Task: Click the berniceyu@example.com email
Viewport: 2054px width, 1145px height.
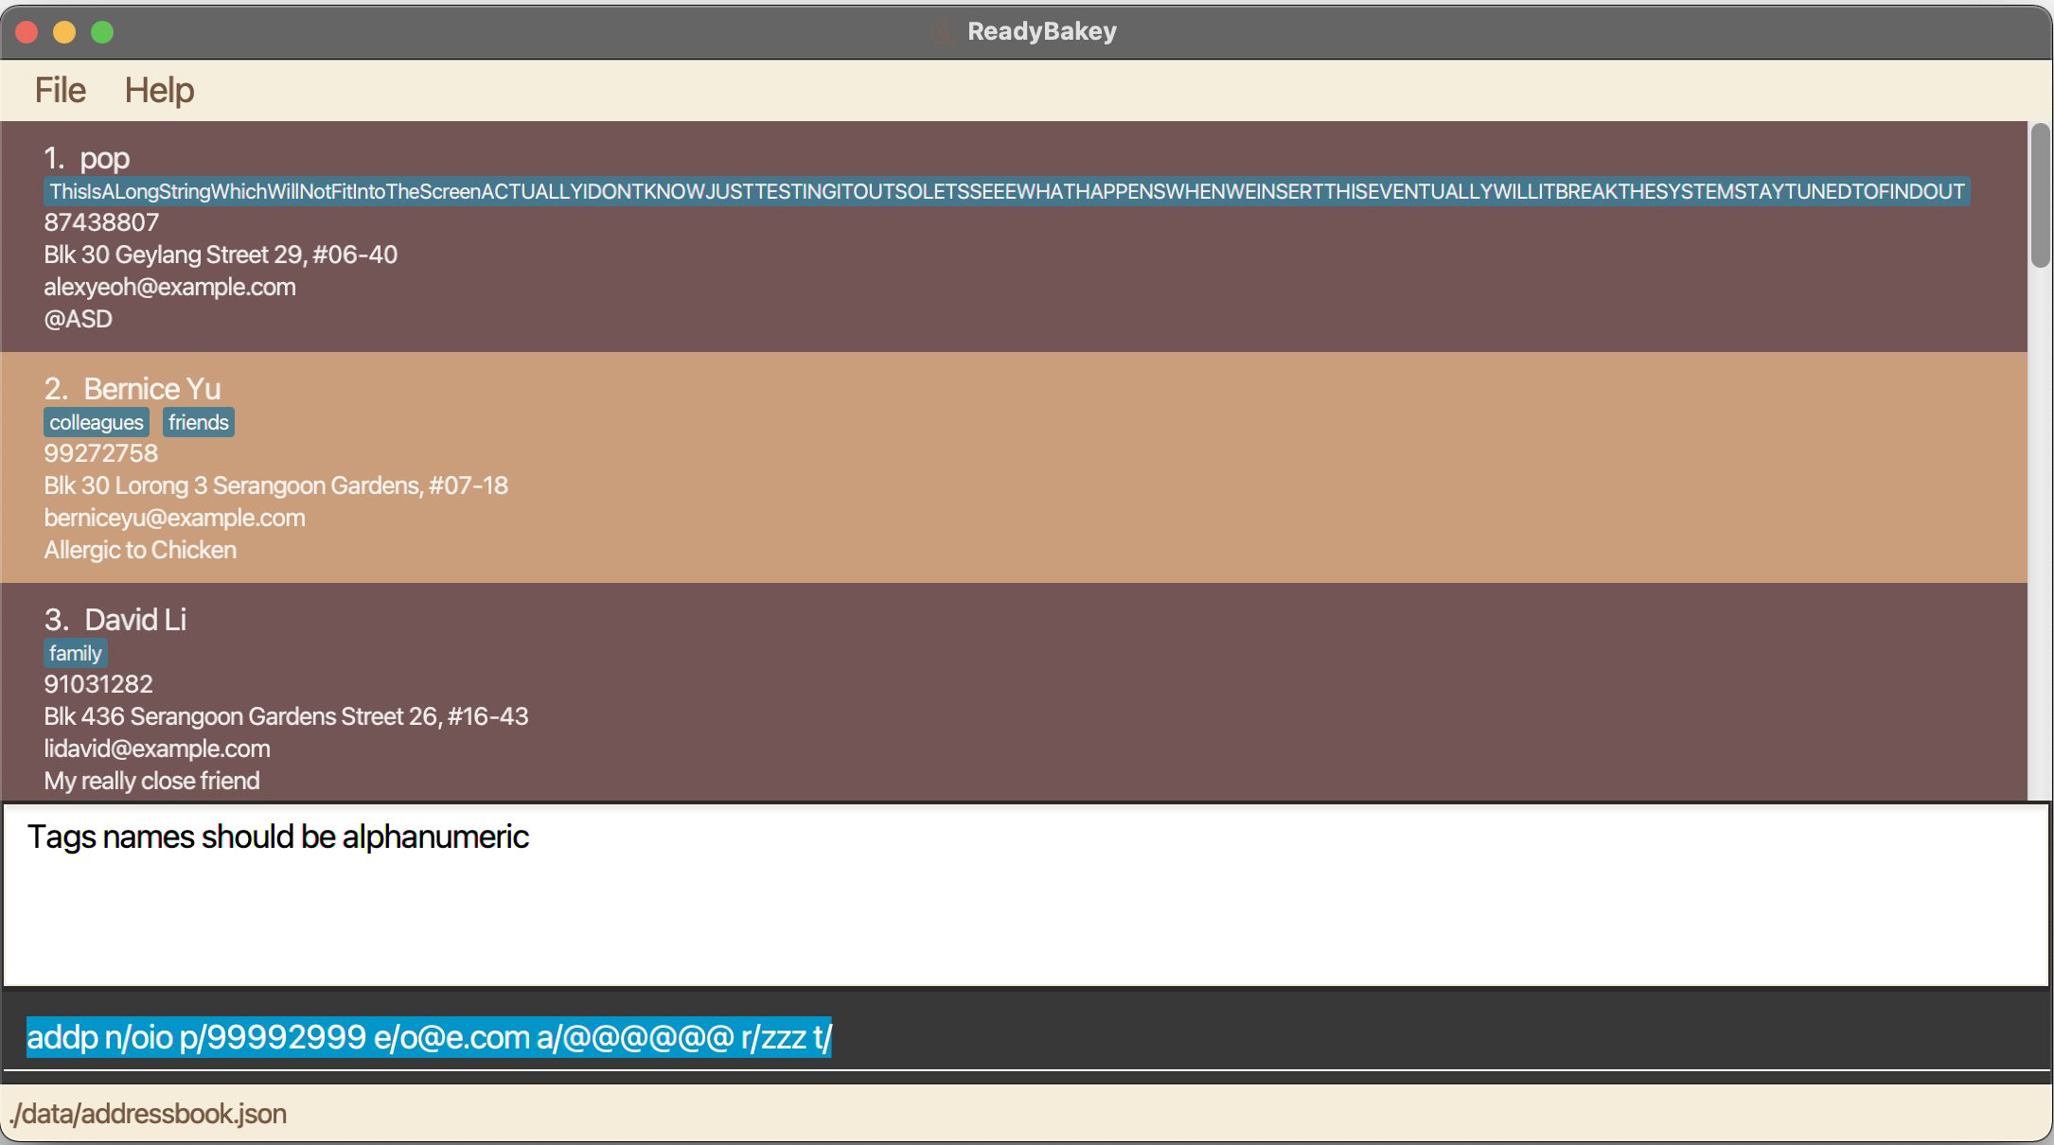Action: click(x=174, y=518)
